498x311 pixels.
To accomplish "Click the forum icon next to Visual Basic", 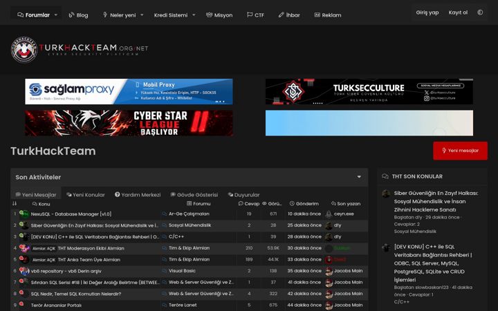I will [x=164, y=271].
